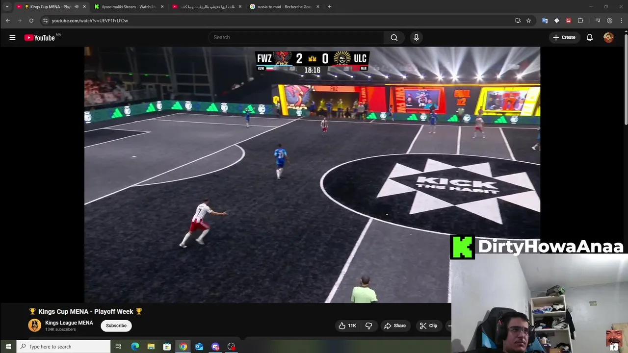Open more video actions ellipsis
The height and width of the screenshot is (353, 628).
click(x=449, y=326)
